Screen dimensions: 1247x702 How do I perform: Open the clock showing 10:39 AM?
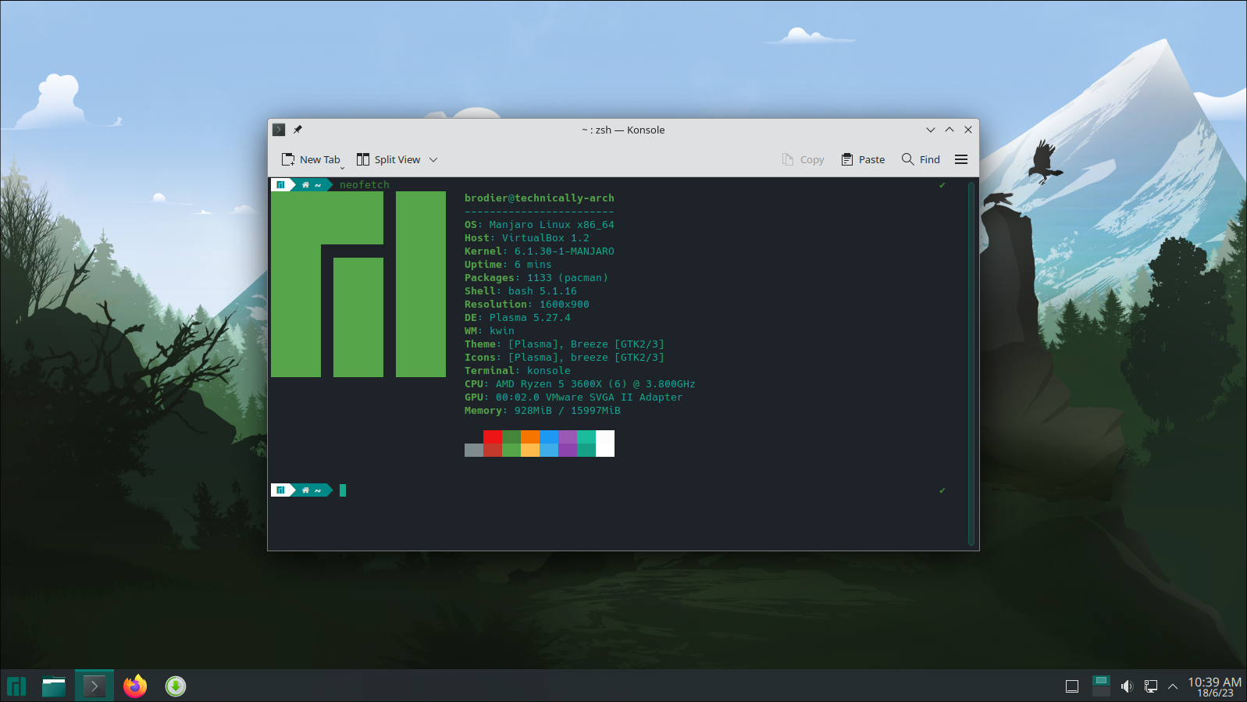pos(1214,686)
